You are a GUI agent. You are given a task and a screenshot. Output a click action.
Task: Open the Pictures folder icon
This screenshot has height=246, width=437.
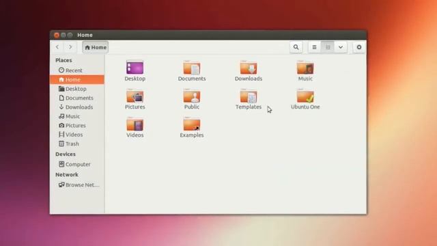click(135, 96)
